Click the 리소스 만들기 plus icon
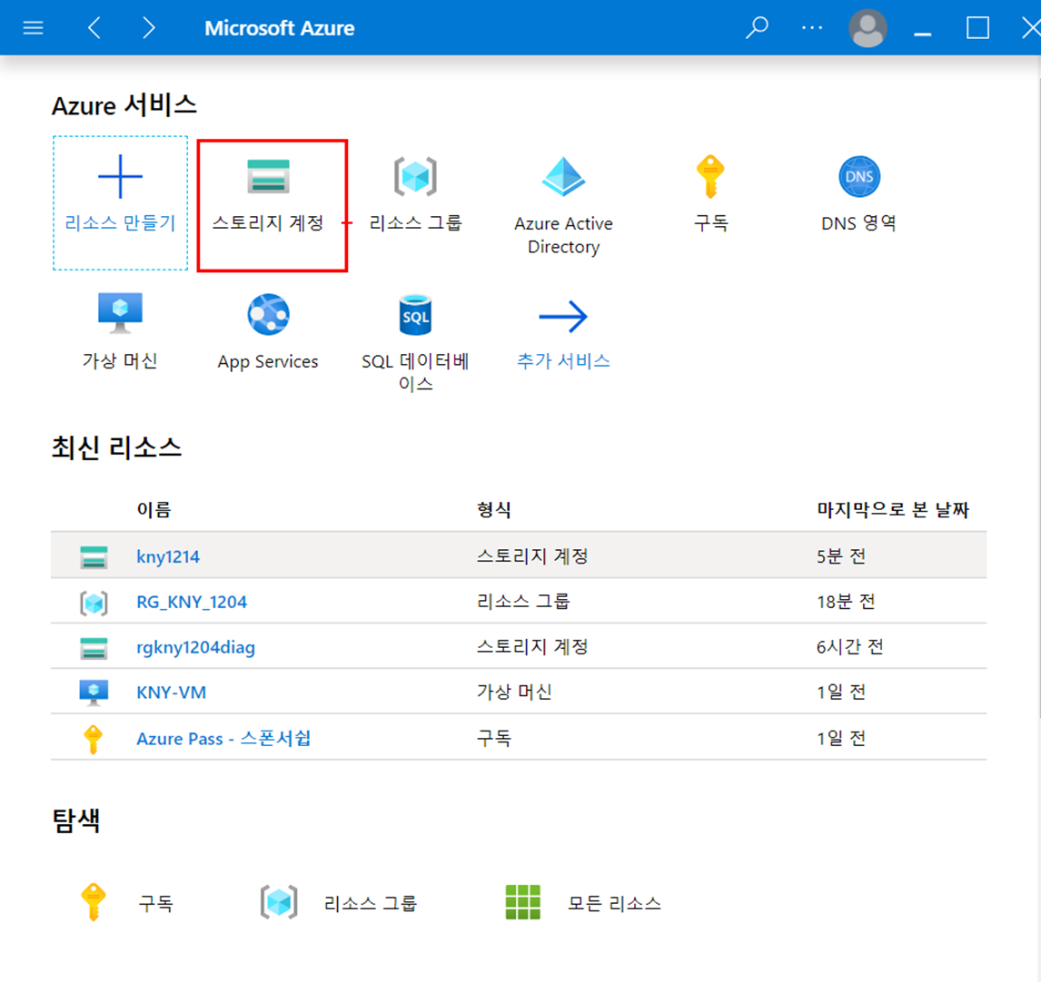Screen dimensions: 1041x982 120,176
